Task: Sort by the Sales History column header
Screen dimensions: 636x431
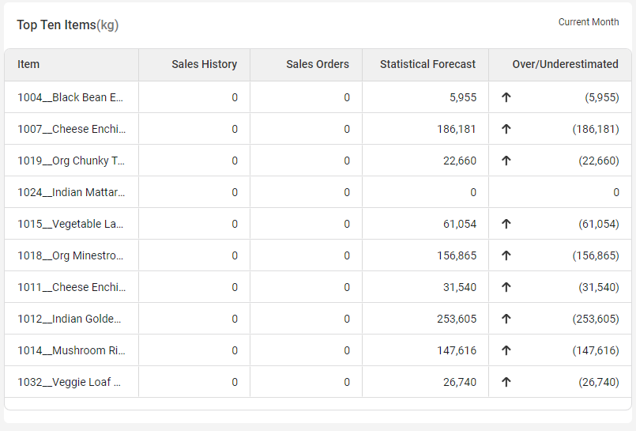Action: point(204,64)
